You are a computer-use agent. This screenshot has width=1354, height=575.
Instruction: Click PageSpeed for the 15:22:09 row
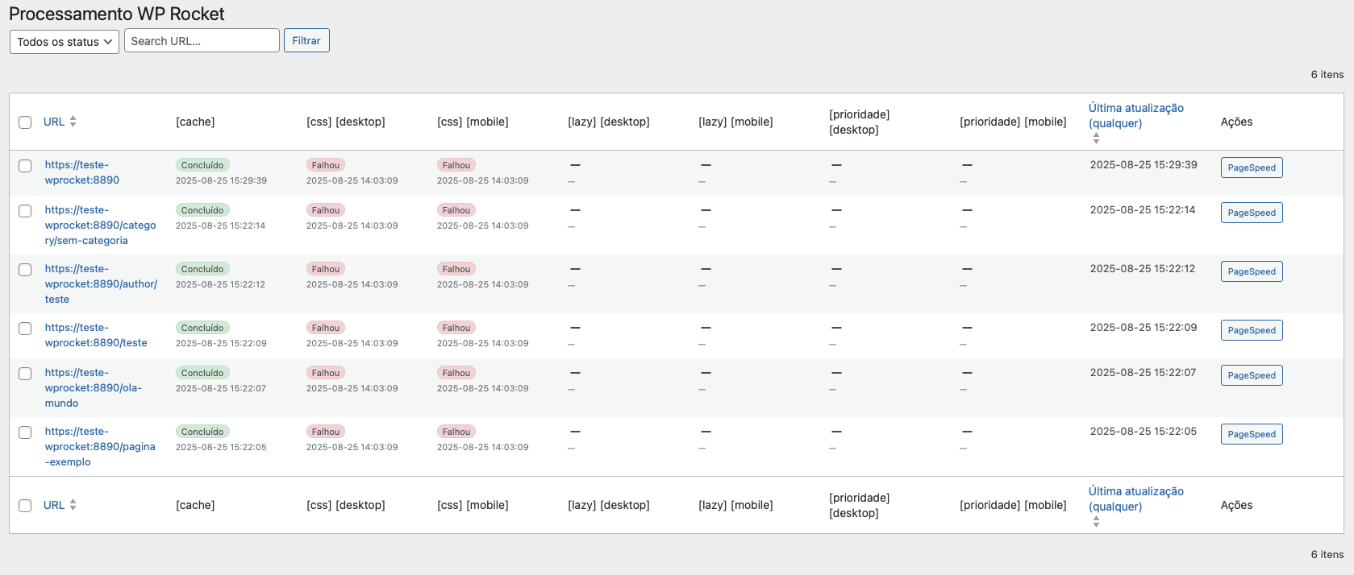[1252, 330]
